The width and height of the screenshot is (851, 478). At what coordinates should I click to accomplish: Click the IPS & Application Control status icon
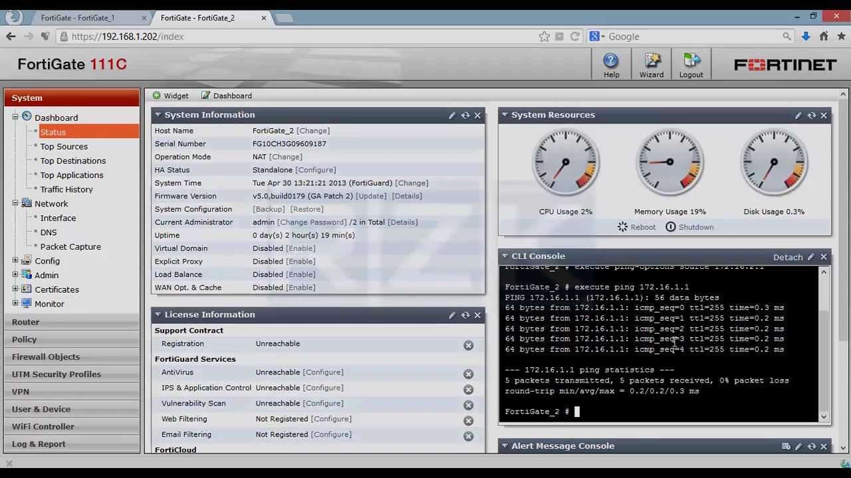pyautogui.click(x=469, y=390)
